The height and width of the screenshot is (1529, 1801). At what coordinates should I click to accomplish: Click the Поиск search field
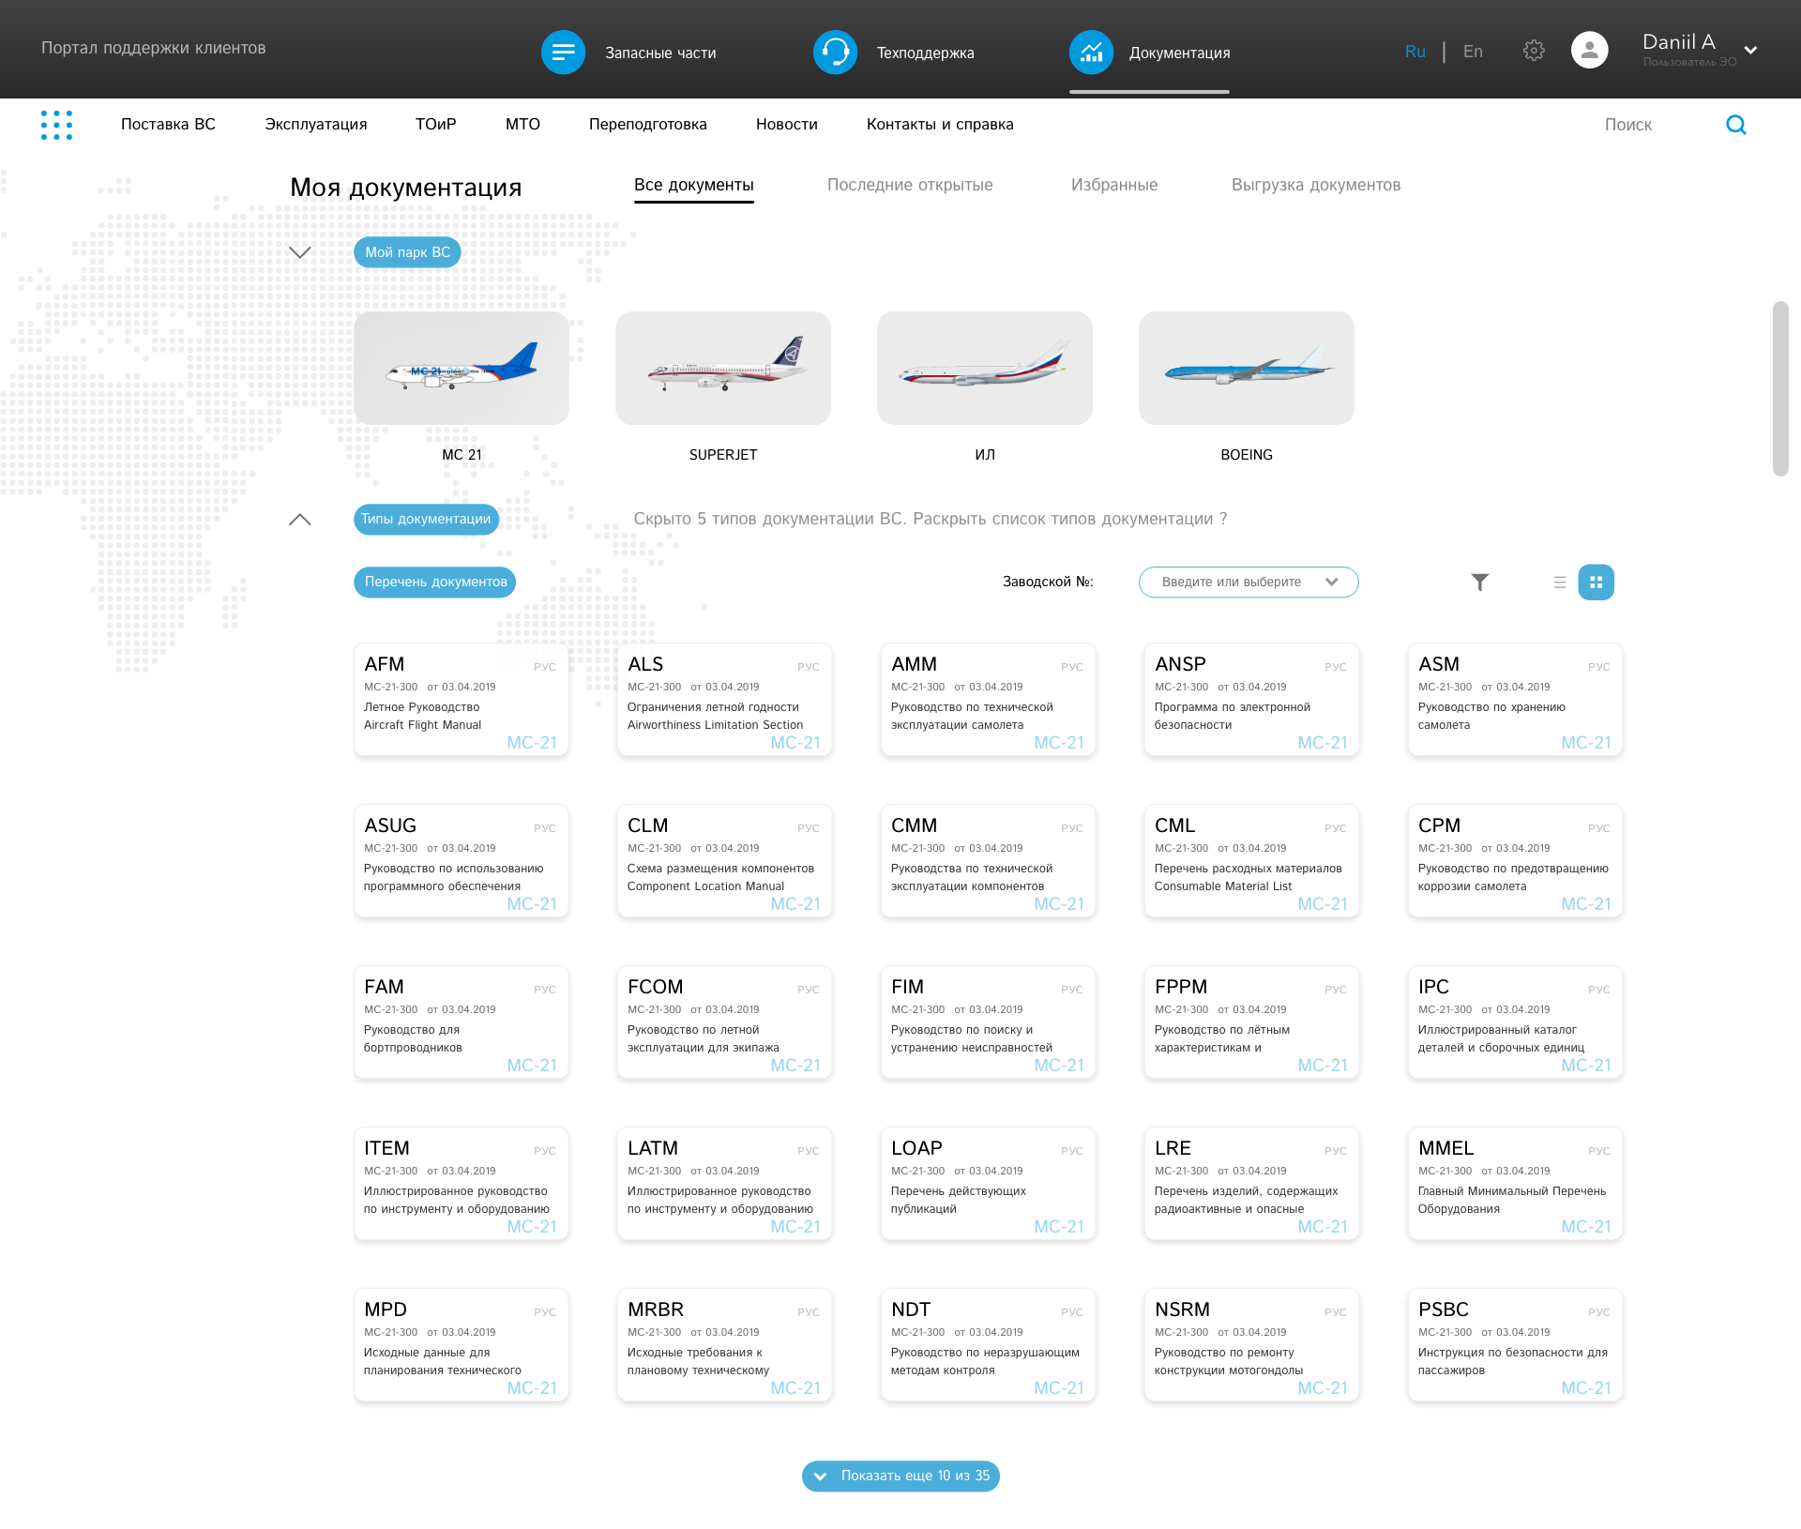coord(1628,125)
